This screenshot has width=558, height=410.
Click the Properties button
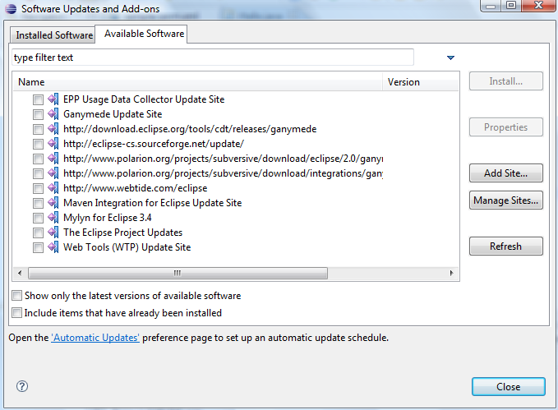[505, 127]
